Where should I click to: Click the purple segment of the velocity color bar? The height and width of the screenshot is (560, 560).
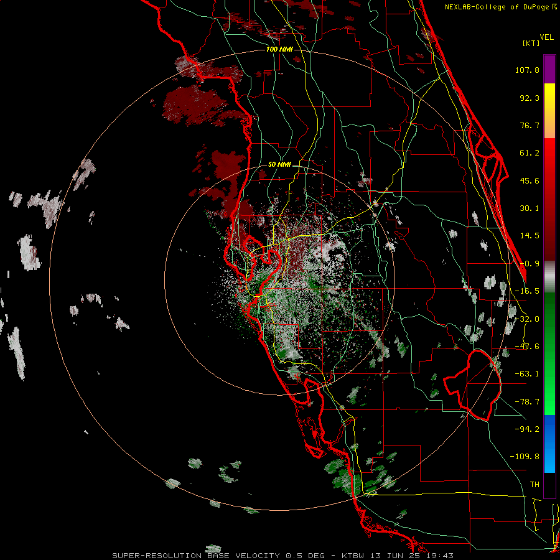(x=549, y=69)
